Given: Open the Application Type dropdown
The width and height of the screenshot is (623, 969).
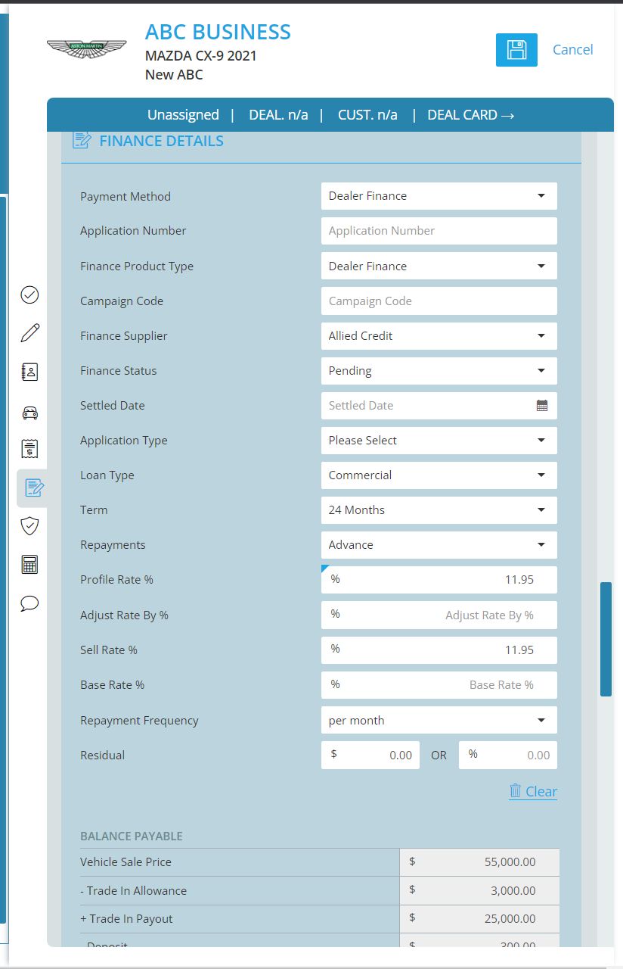Looking at the screenshot, I should pyautogui.click(x=439, y=441).
